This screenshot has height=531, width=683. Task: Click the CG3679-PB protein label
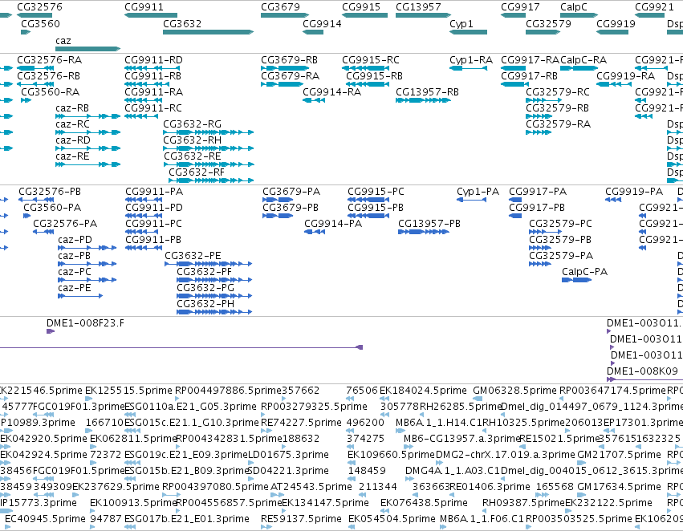(x=291, y=208)
